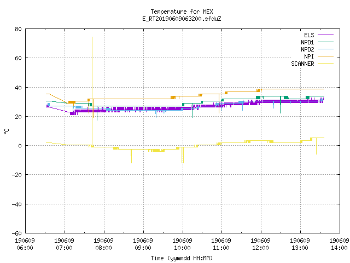Click the orange NPI legend line sample

coord(326,56)
